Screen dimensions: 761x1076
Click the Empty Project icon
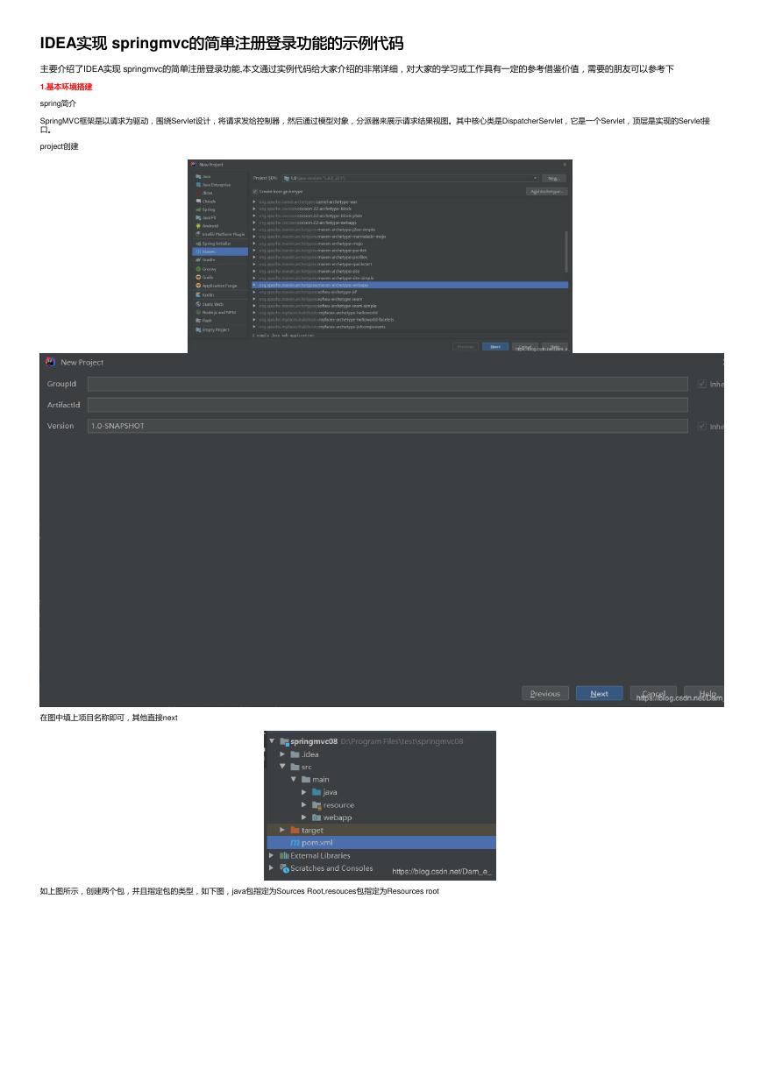199,329
